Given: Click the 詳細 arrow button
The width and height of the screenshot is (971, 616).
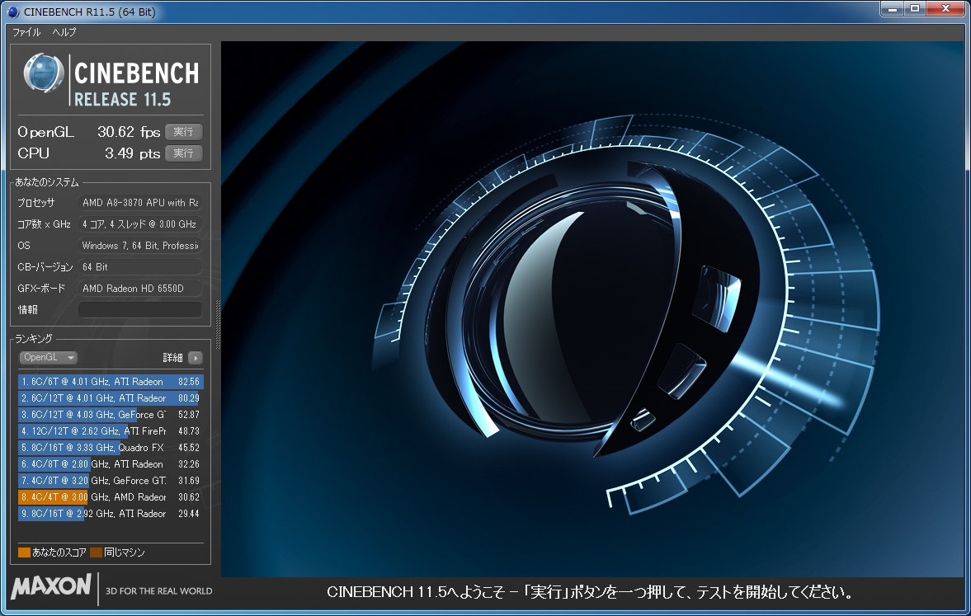Looking at the screenshot, I should [195, 358].
